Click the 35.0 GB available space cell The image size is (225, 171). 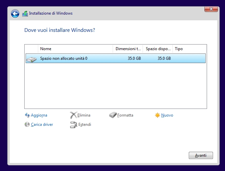(164, 58)
